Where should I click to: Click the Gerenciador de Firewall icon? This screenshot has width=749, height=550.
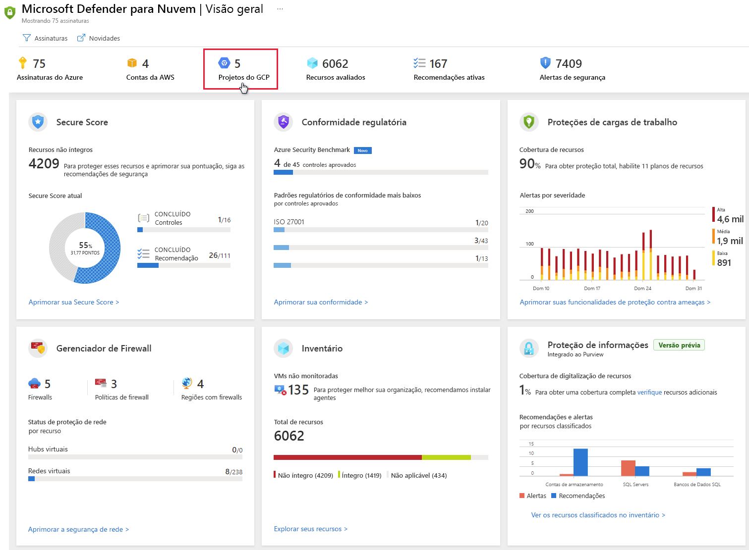click(x=38, y=348)
